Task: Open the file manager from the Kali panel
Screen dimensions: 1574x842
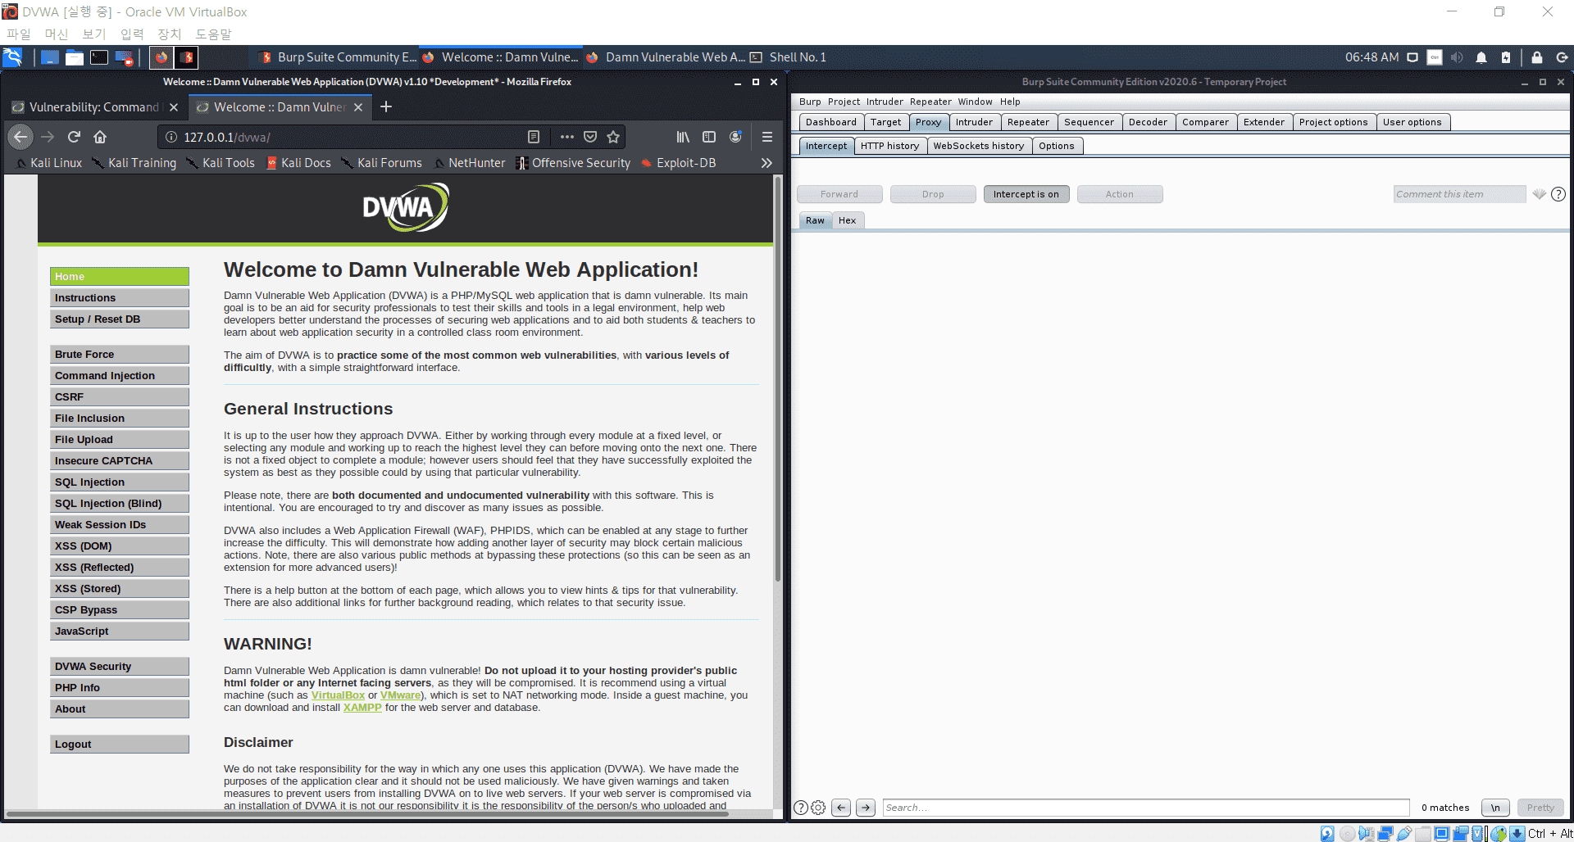Action: 75,57
